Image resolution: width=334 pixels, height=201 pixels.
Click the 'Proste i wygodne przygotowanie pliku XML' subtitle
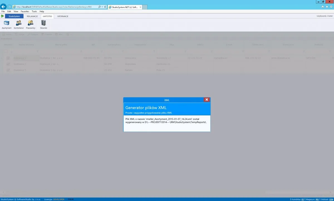(x=149, y=113)
